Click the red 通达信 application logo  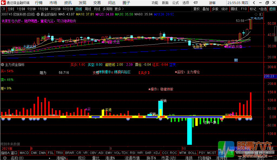[3, 3]
